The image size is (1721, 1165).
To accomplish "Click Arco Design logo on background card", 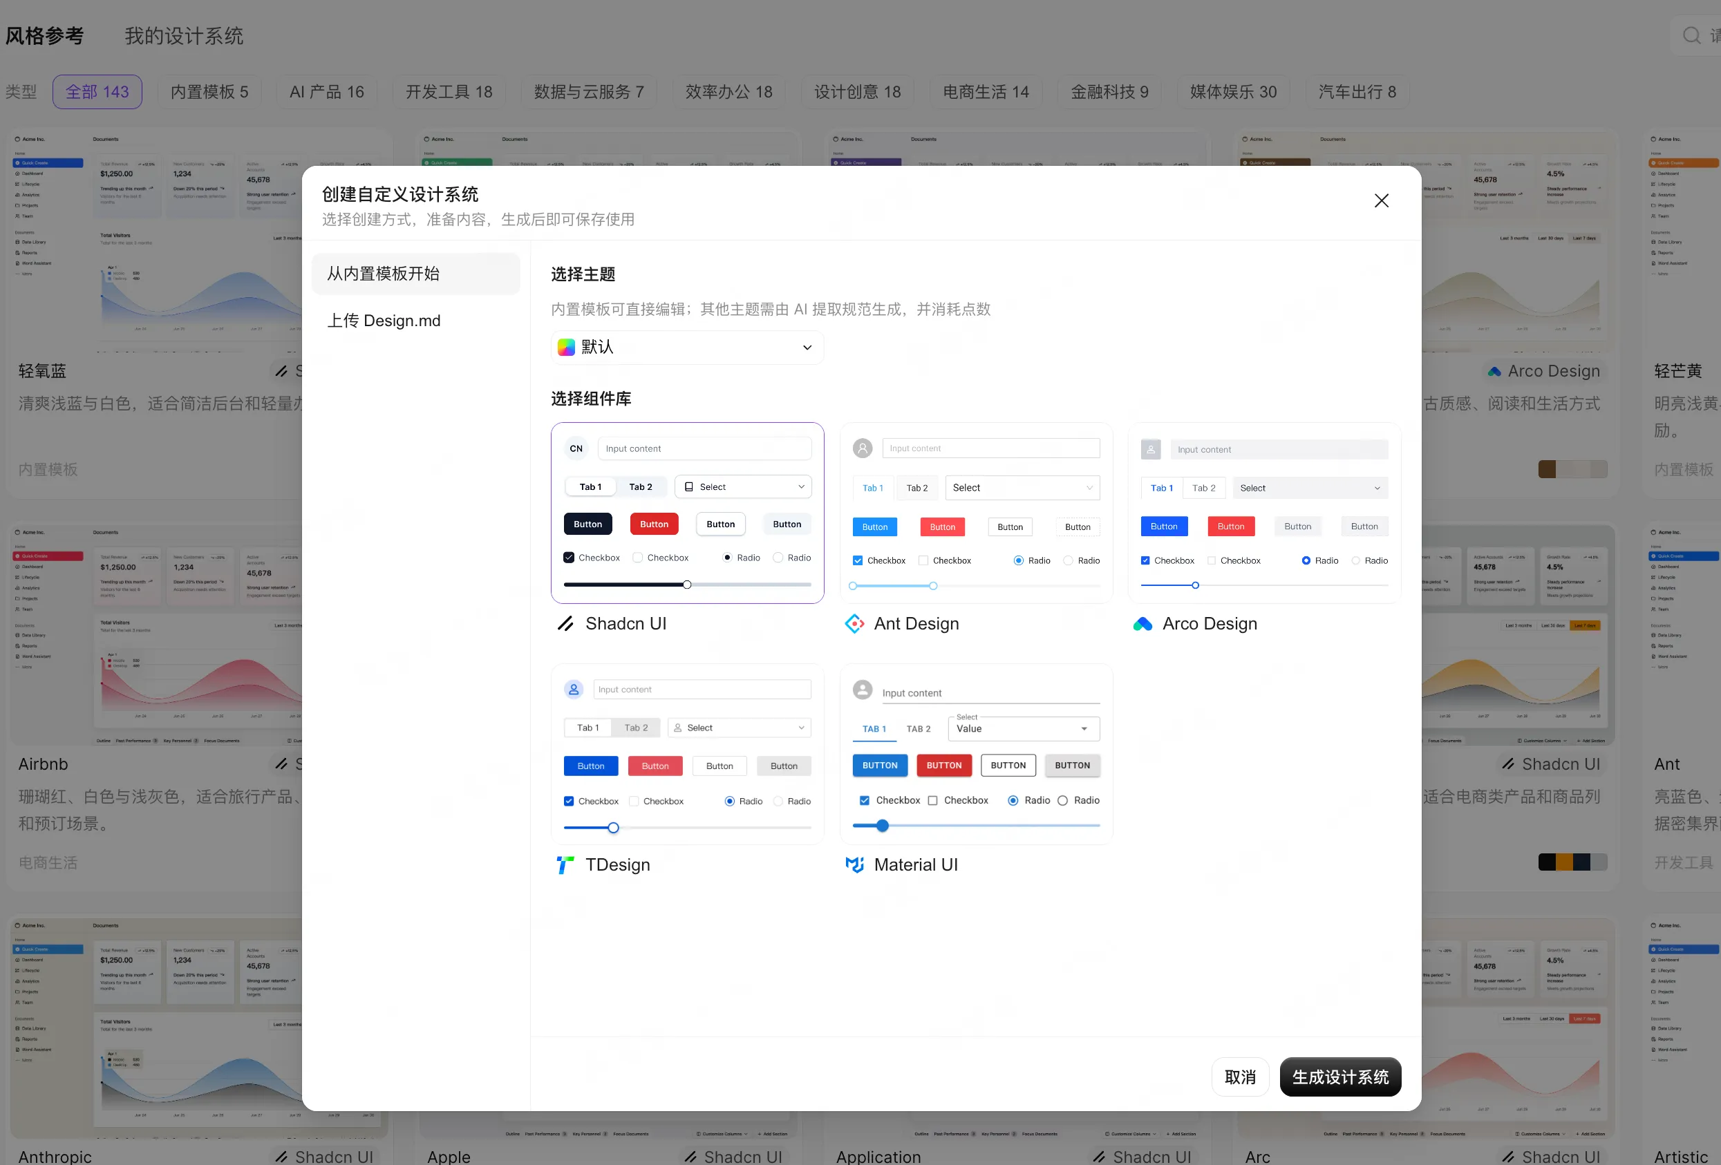I will pyautogui.click(x=1494, y=372).
